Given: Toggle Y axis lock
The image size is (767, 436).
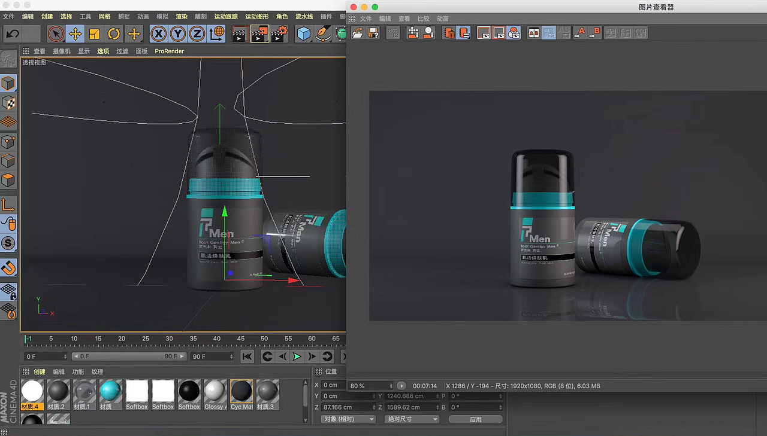Looking at the screenshot, I should [x=177, y=33].
